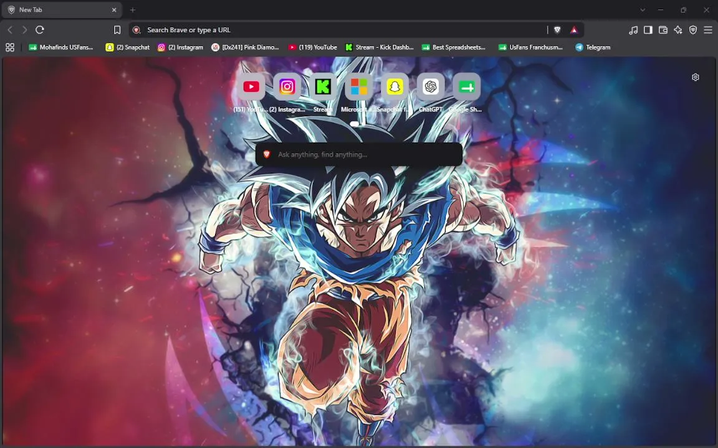Open ChatGPT top site tile

coord(431,86)
